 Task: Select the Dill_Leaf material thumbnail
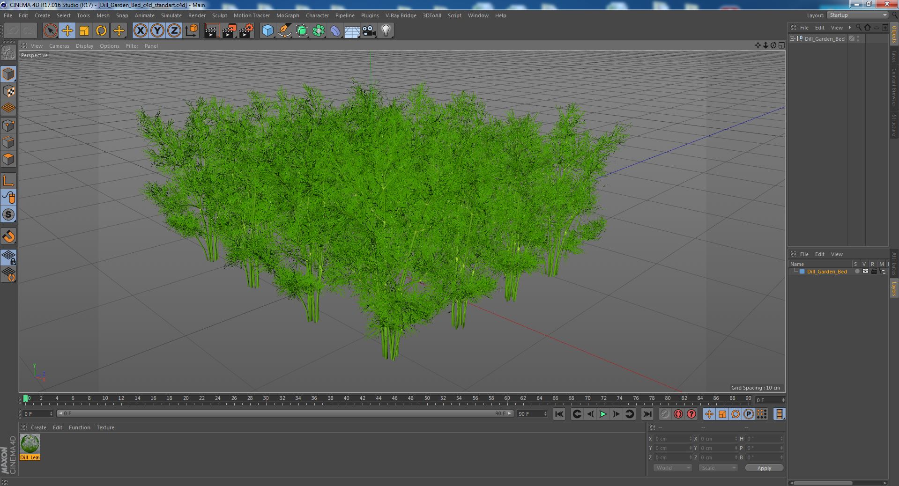tap(30, 443)
